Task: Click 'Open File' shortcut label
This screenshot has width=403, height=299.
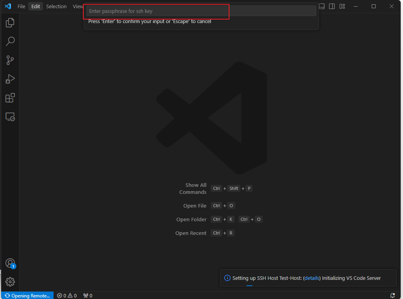Action: click(x=195, y=206)
